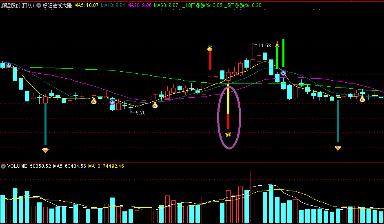Image resolution: width=384 pixels, height=224 pixels.
Task: Open the VOLUME indicator dropdown arrow
Action: click(3, 166)
